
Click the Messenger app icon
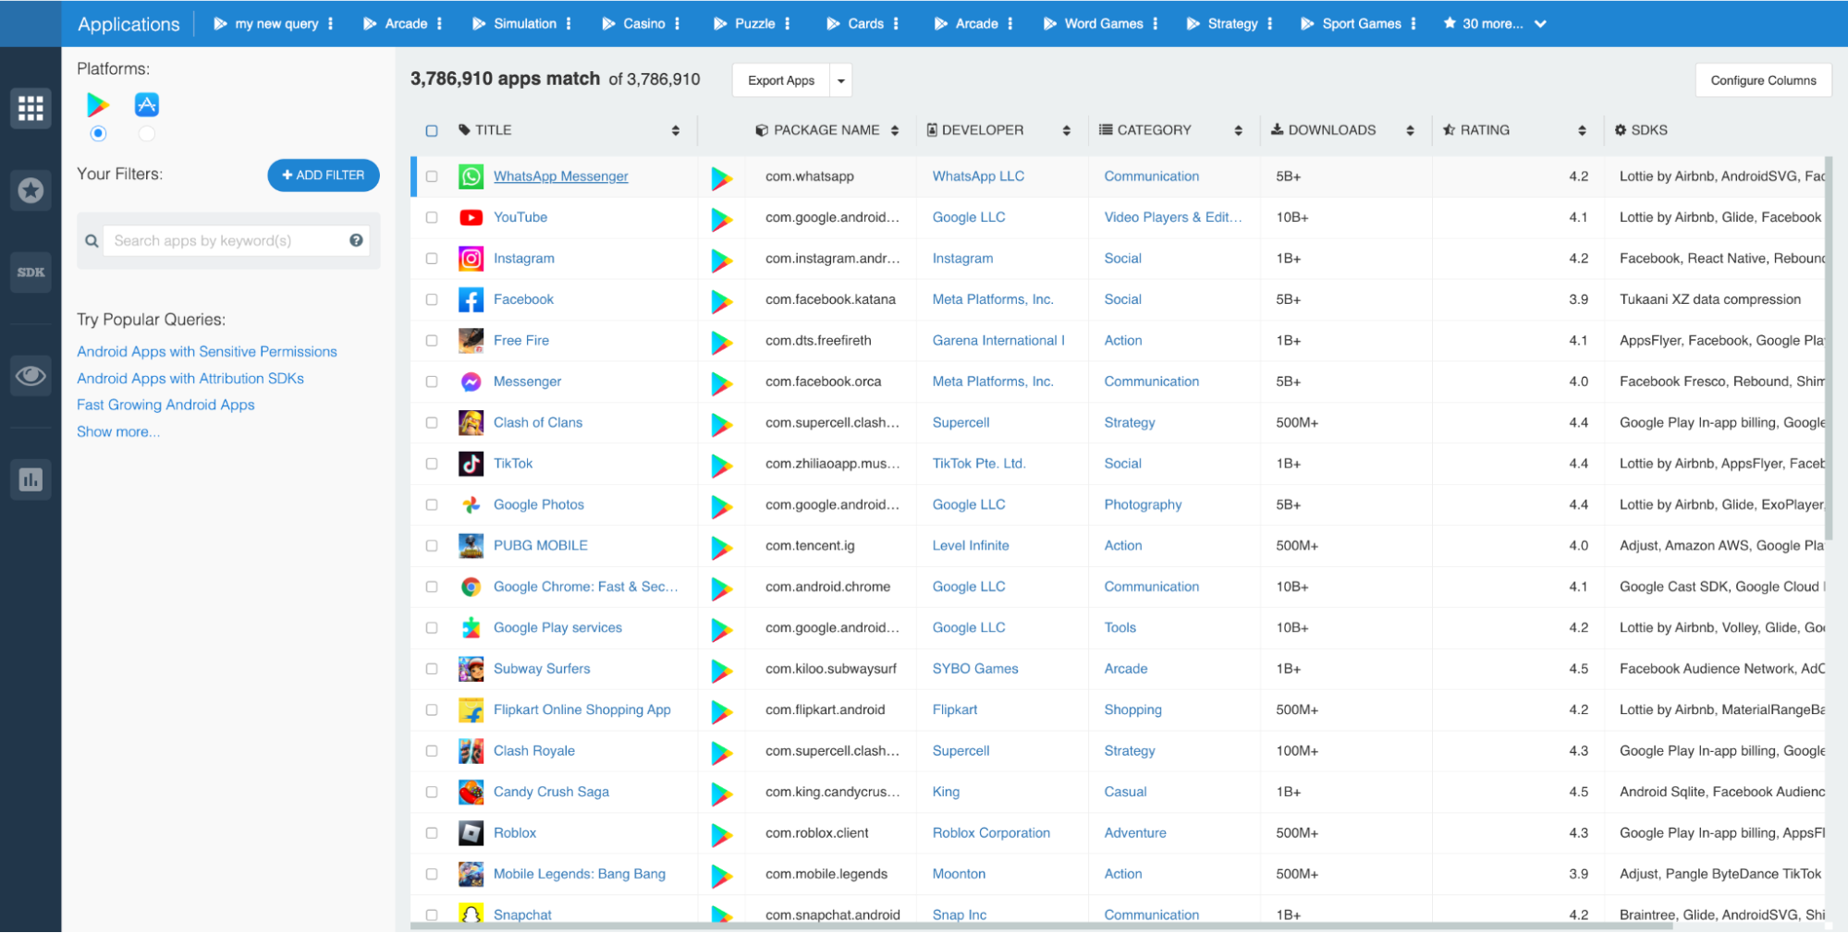[x=471, y=382]
